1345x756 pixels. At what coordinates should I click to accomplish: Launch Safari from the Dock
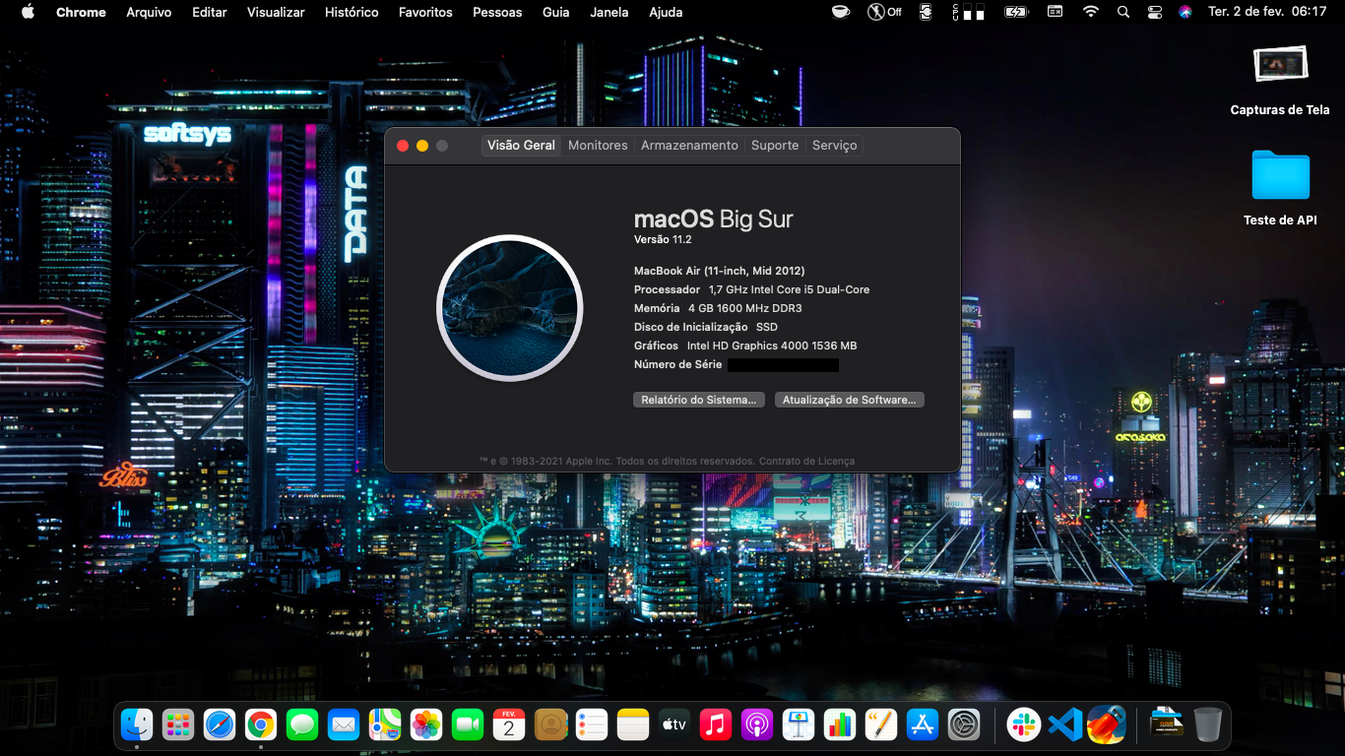point(220,725)
